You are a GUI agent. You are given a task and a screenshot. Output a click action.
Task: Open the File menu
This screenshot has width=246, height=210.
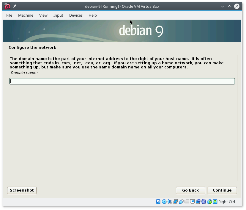click(9, 15)
